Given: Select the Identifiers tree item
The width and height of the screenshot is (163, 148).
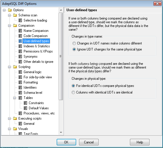Looking at the screenshot, I should tap(30, 87).
